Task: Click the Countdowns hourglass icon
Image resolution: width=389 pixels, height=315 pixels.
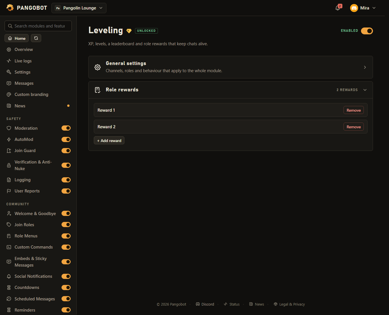Action: click(9, 288)
